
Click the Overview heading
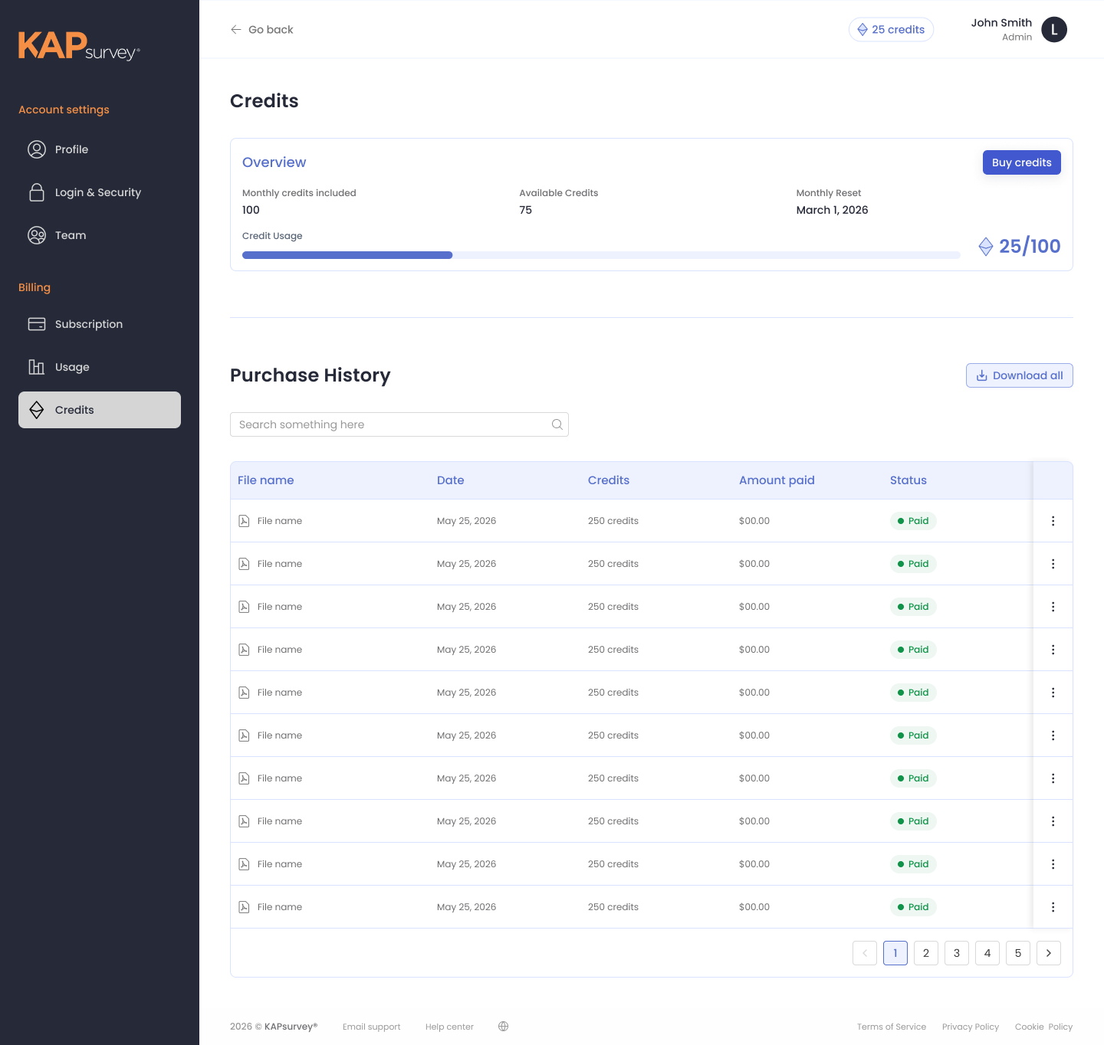(x=274, y=162)
